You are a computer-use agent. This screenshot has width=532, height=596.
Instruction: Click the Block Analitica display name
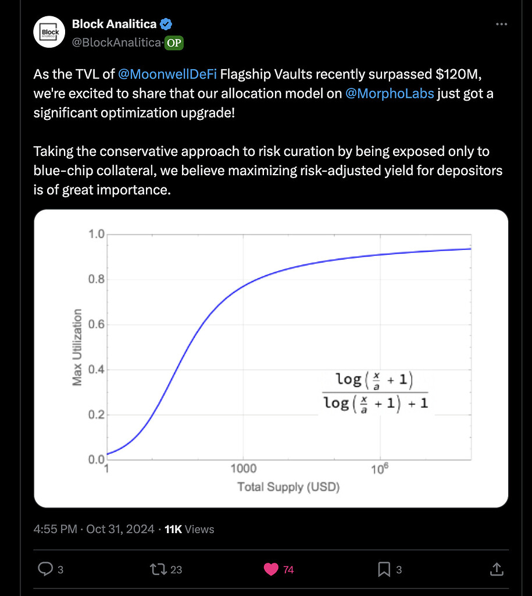coord(115,24)
